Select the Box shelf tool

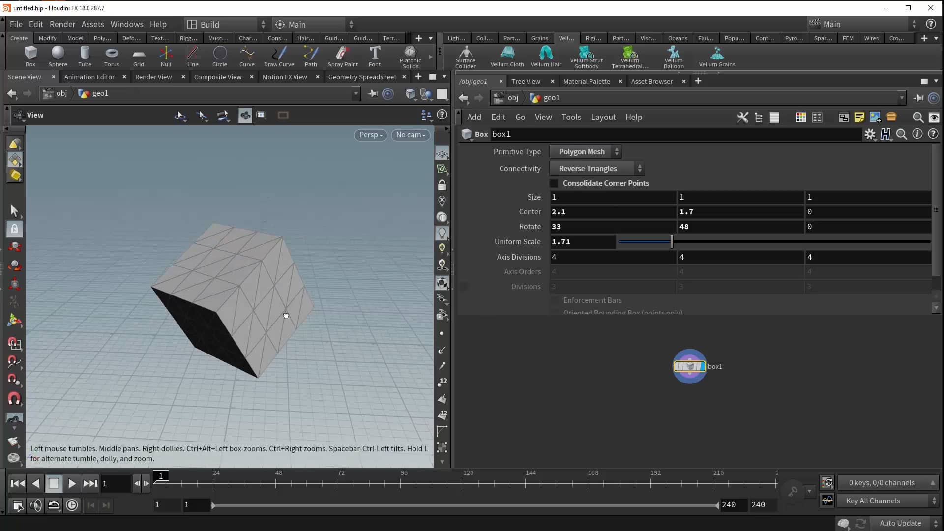point(30,56)
